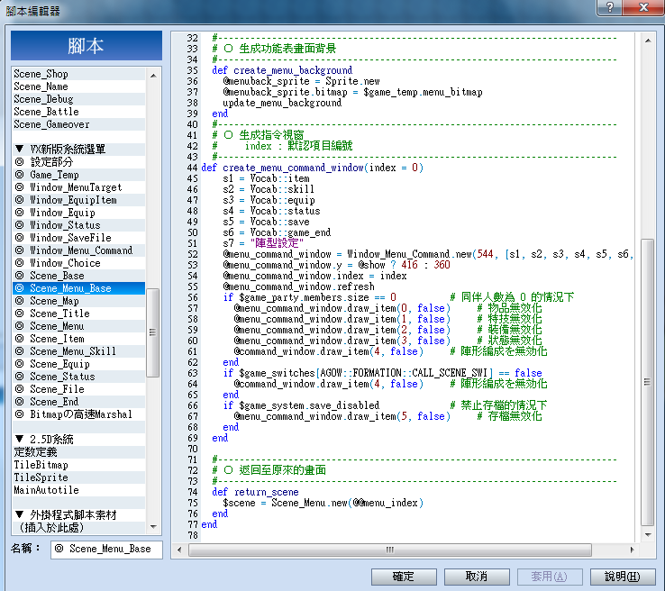The image size is (665, 591).
Task: Click line 53 setting @menu_command_window.y
Action: (336, 265)
